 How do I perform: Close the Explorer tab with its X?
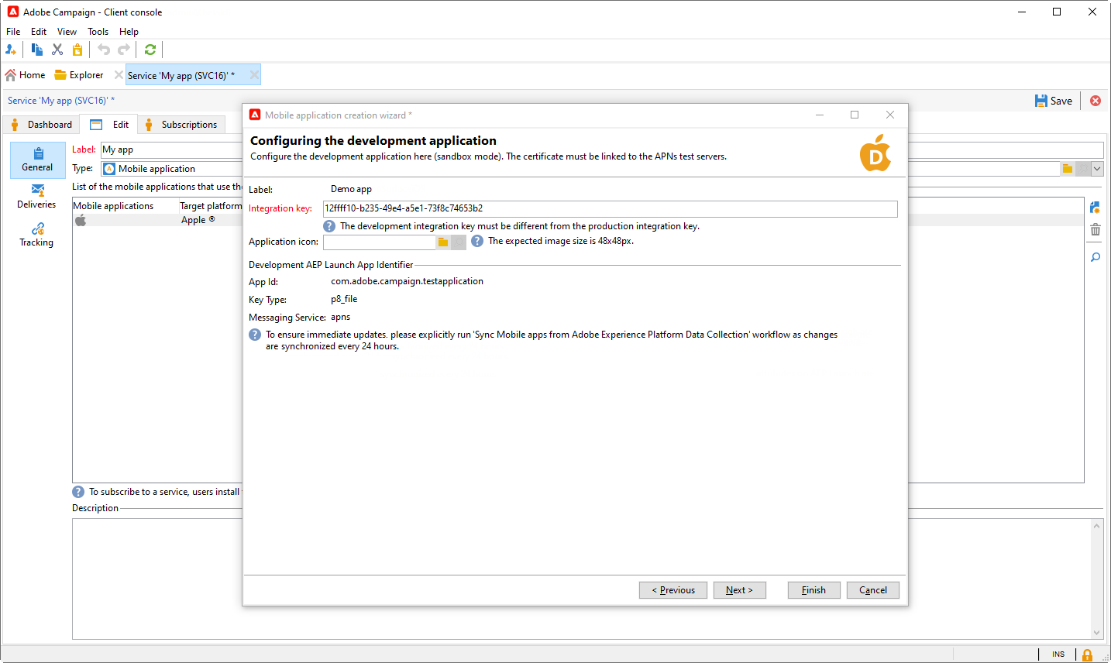pyautogui.click(x=119, y=75)
